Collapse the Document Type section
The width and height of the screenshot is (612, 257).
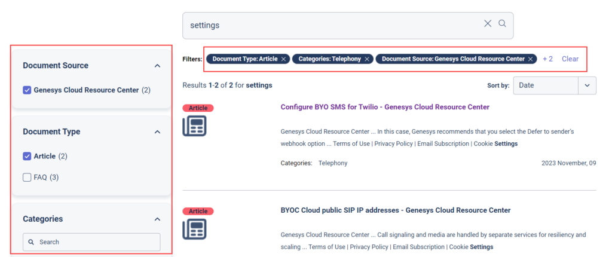click(157, 132)
